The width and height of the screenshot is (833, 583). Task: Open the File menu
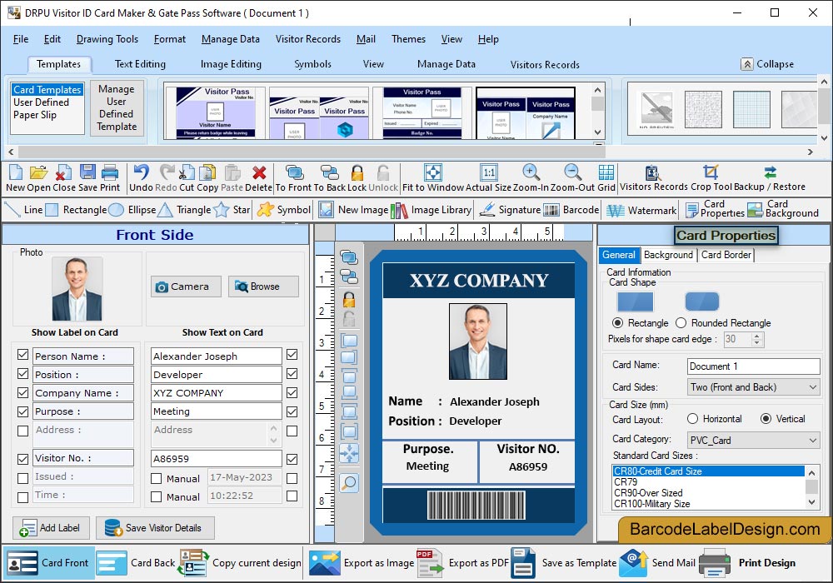point(21,39)
